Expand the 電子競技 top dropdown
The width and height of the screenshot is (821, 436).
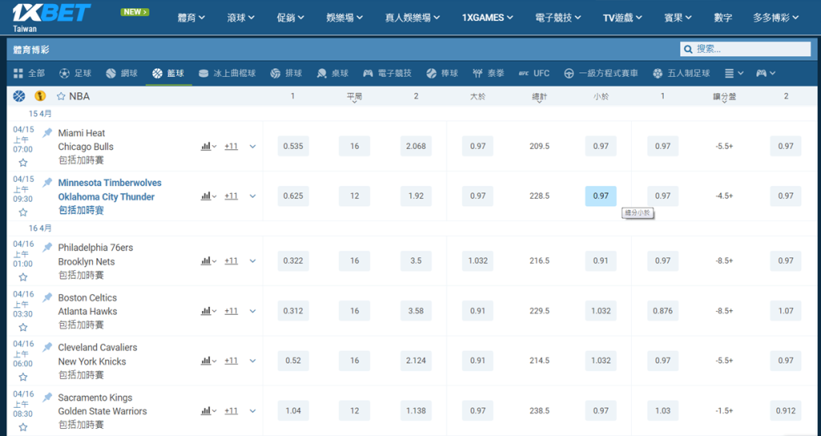(558, 18)
